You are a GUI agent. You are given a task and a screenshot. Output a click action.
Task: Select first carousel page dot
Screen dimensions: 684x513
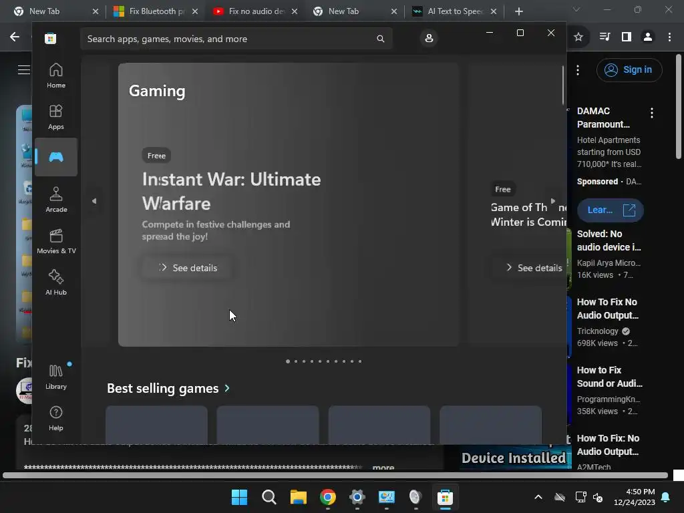point(288,361)
